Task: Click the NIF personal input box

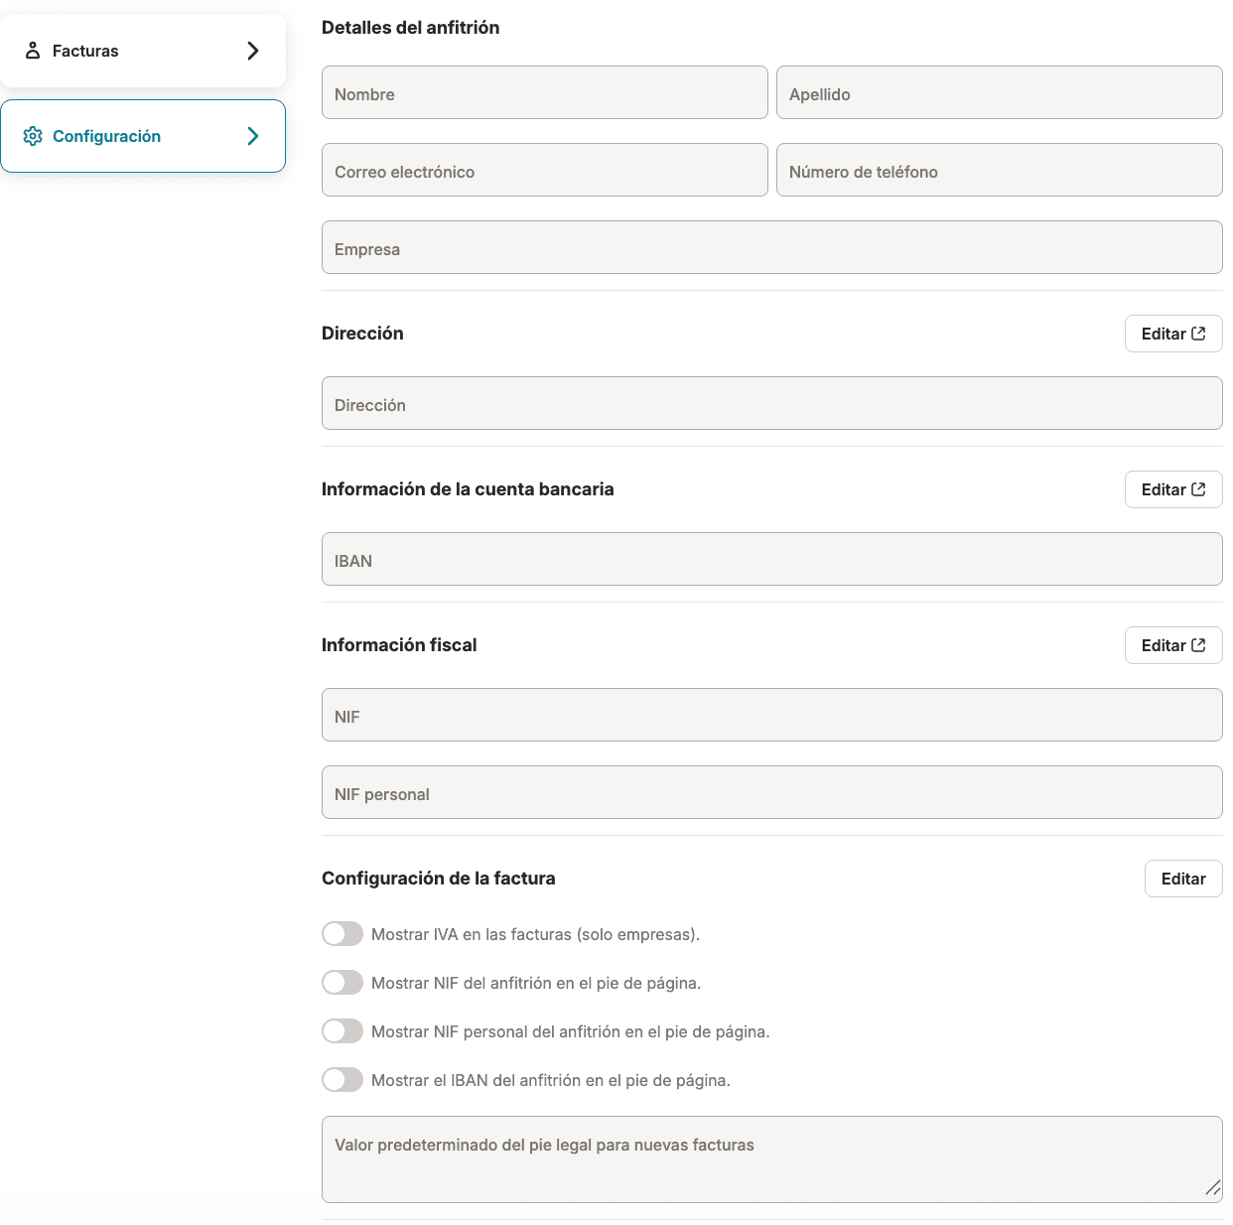Action: point(771,793)
